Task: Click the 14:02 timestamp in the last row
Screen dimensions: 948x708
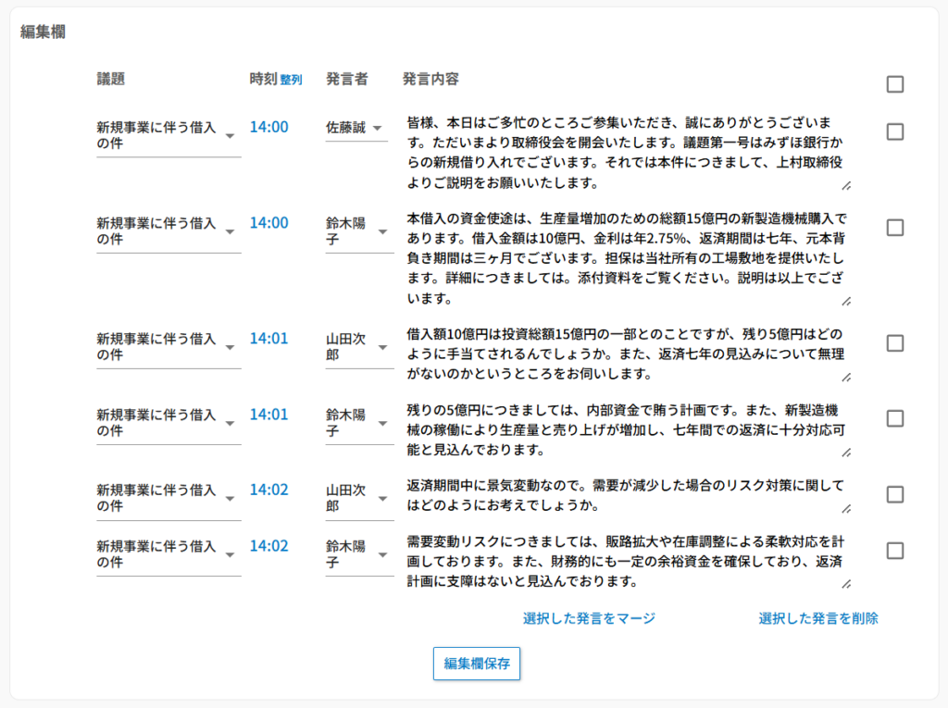Action: 268,546
